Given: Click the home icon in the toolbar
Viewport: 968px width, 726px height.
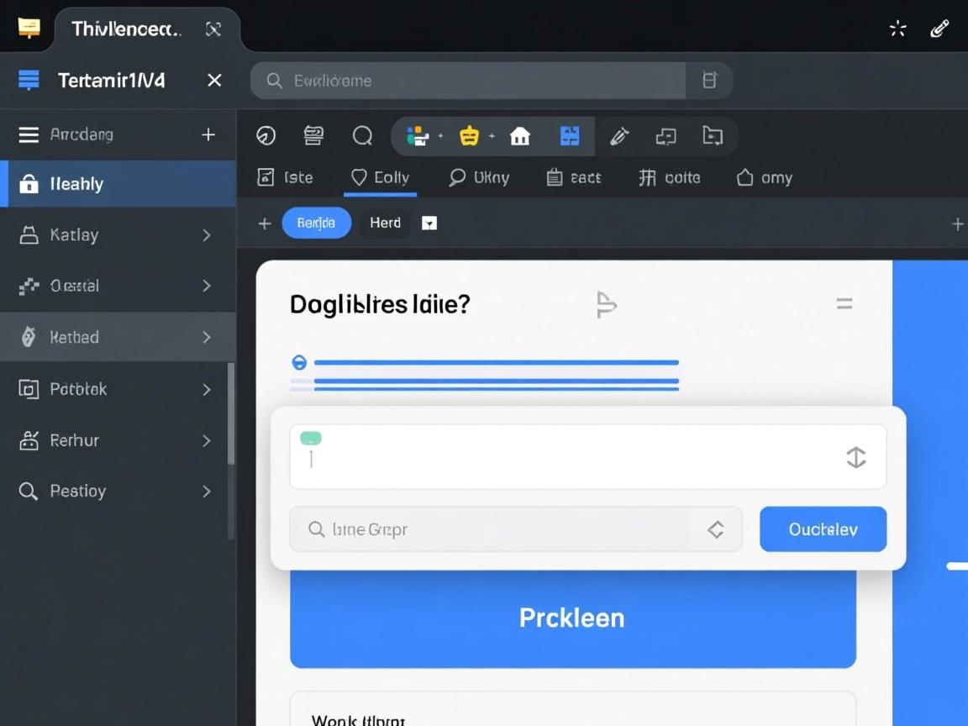Looking at the screenshot, I should click(x=520, y=136).
